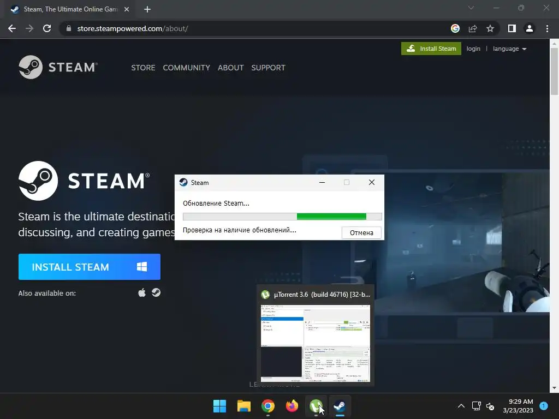Open the muted volume icon in the tray
Image resolution: width=559 pixels, height=419 pixels.
pyautogui.click(x=491, y=406)
